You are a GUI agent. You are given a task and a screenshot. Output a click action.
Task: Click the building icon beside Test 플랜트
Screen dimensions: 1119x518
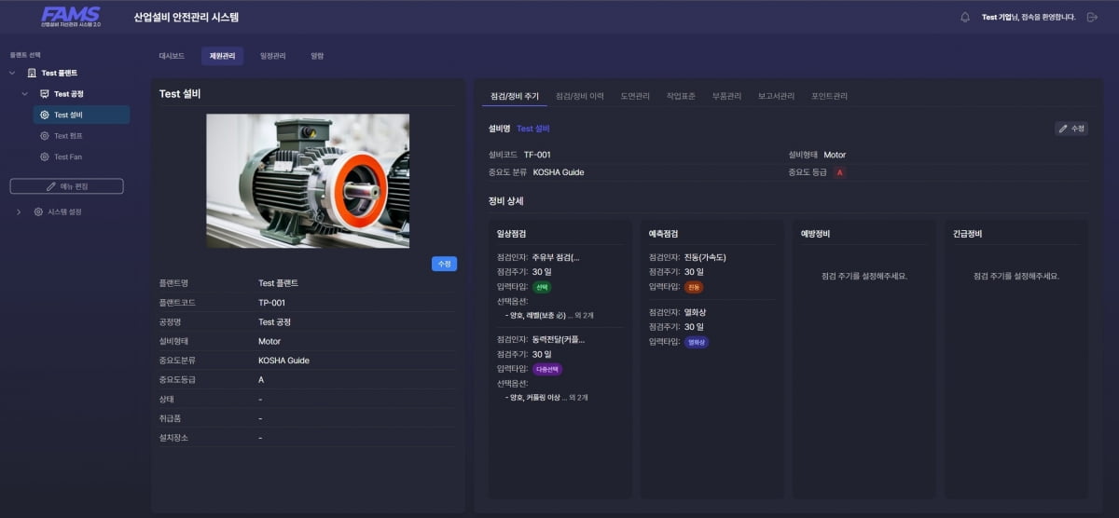click(32, 73)
